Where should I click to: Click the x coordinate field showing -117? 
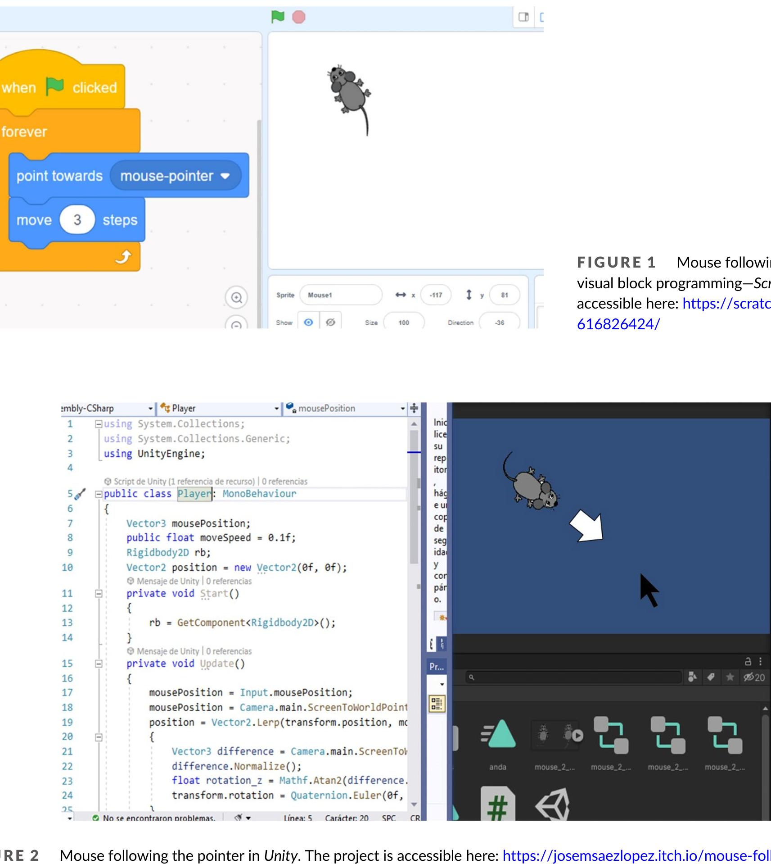point(436,295)
